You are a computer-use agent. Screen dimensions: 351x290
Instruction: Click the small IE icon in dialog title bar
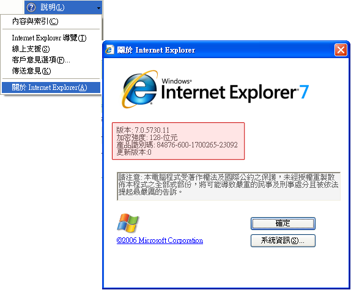click(109, 50)
